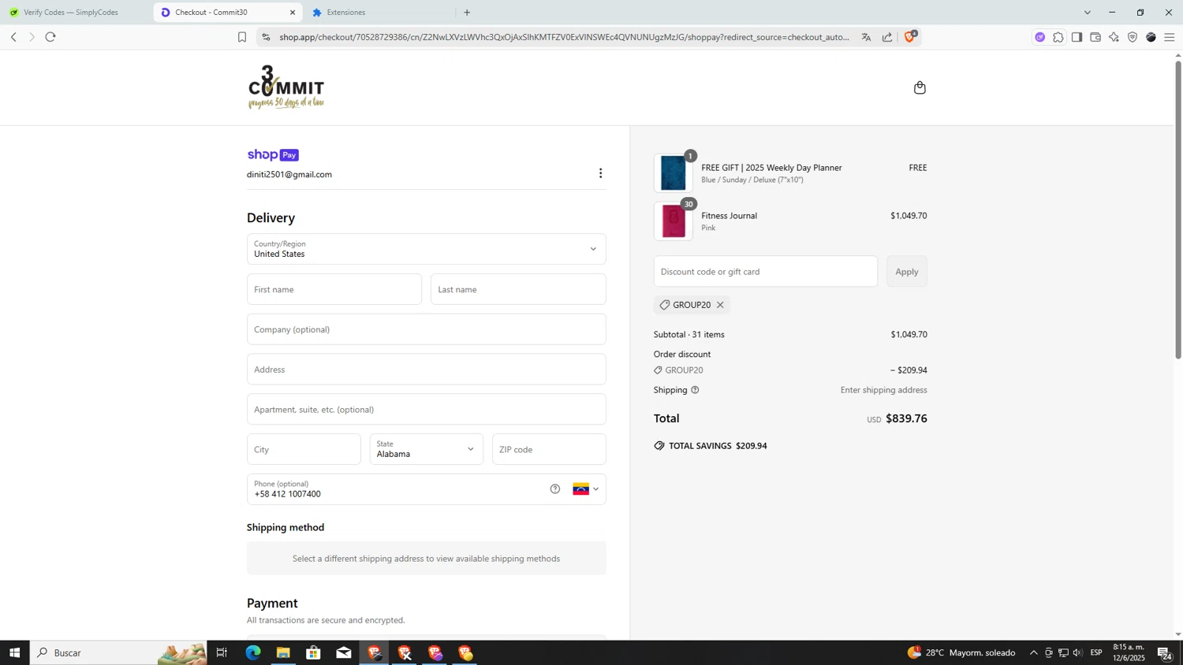Screen dimensions: 1183x665
Task: Open the Brave VPN icon
Action: point(1133,37)
